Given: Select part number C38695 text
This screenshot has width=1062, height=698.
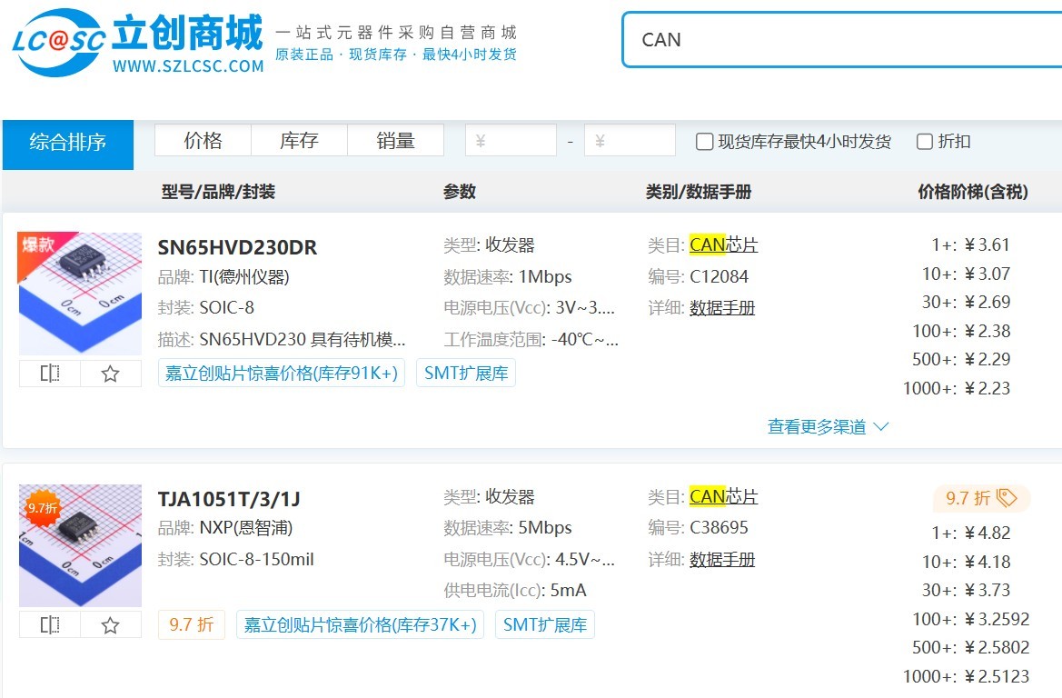Looking at the screenshot, I should point(719,527).
